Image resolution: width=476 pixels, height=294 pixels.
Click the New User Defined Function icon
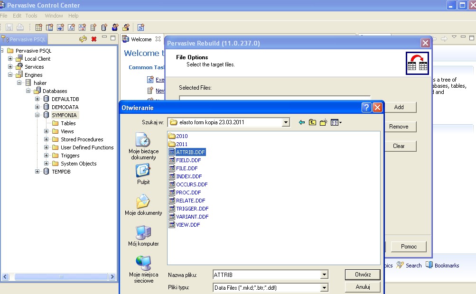click(71, 28)
